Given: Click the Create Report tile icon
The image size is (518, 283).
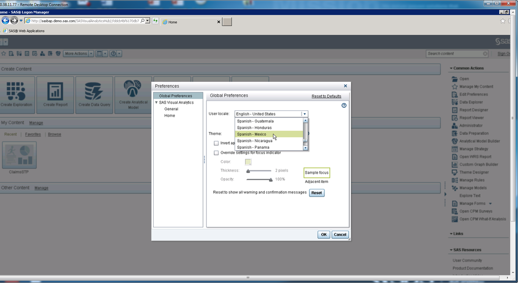Looking at the screenshot, I should [x=55, y=91].
